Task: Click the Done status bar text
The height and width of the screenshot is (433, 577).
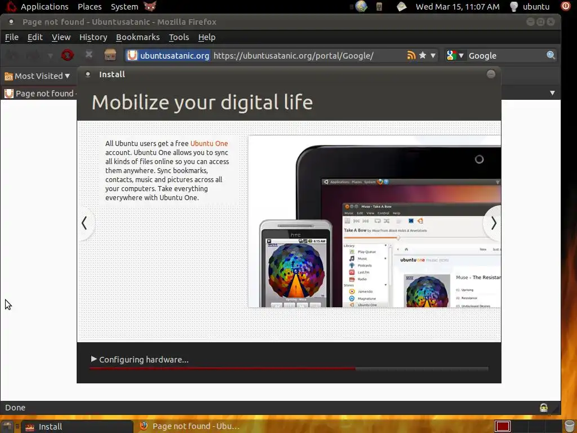Action: pos(15,408)
